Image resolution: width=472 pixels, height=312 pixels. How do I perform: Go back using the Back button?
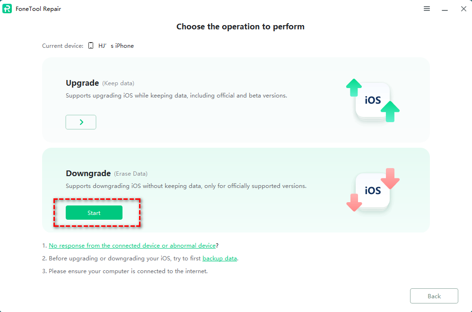tap(434, 296)
